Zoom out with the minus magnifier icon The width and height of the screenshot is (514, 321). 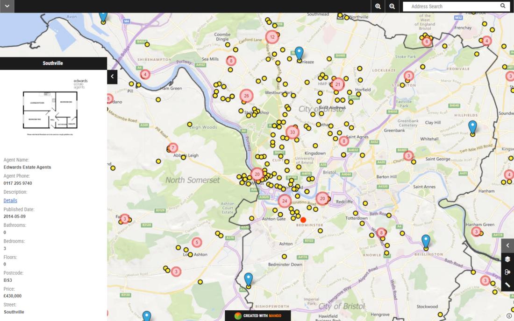[x=392, y=7]
